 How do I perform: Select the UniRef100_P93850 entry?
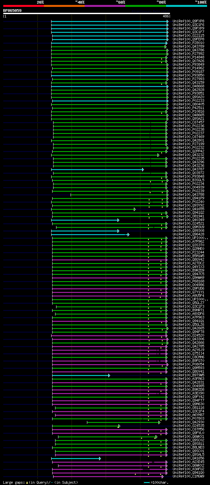tap(188, 75)
